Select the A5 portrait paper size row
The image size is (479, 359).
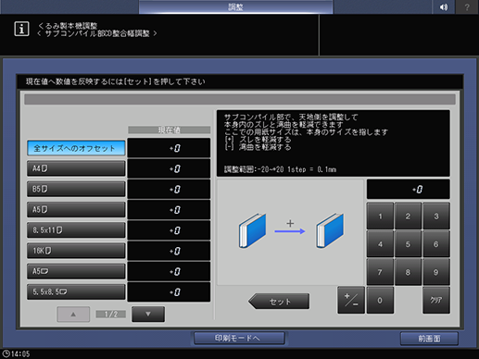76,210
